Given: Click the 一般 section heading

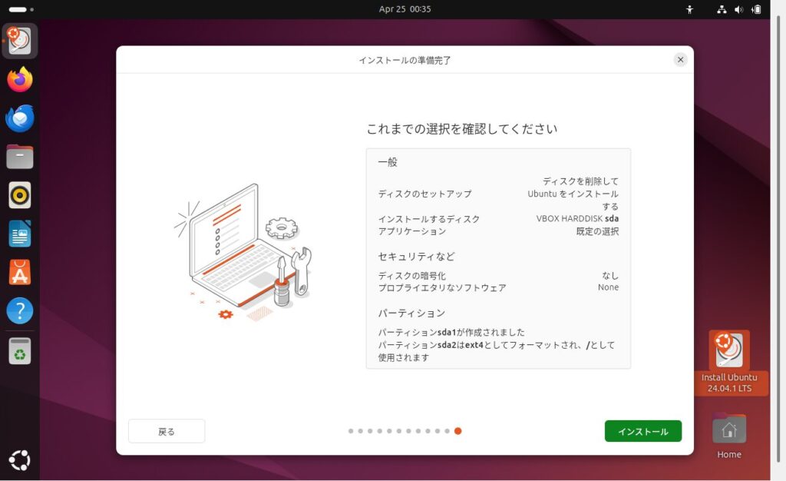Looking at the screenshot, I should click(x=388, y=162).
